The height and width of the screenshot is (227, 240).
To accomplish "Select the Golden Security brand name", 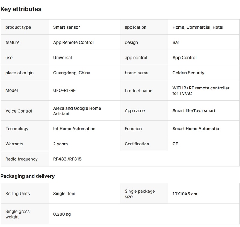I will tap(188, 73).
